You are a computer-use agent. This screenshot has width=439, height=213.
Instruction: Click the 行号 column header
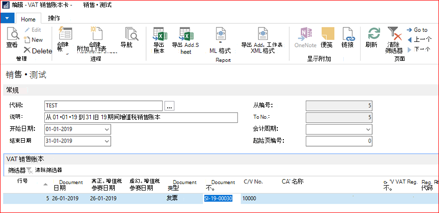click(x=22, y=181)
